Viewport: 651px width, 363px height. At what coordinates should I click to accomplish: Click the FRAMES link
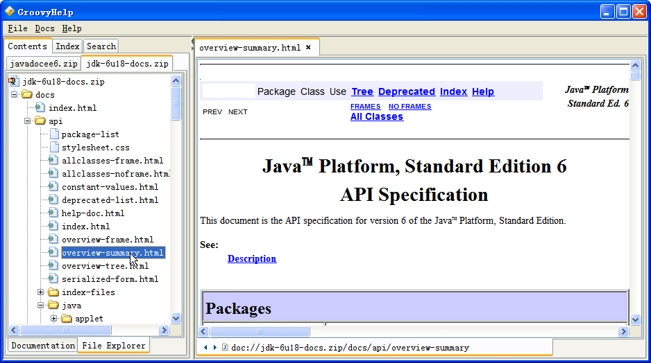click(365, 107)
